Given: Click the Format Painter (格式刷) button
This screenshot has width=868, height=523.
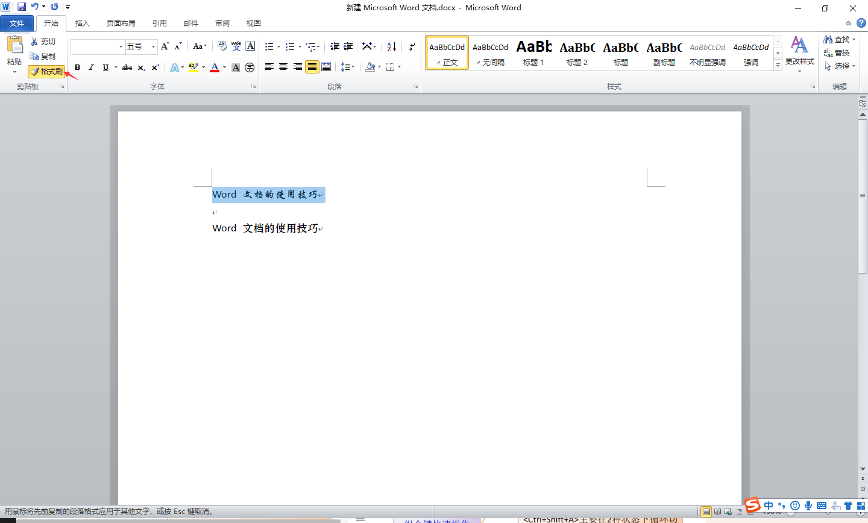Looking at the screenshot, I should click(46, 72).
